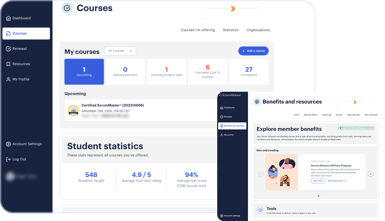
Task: Select the Waiting payment card
Action: [125, 71]
